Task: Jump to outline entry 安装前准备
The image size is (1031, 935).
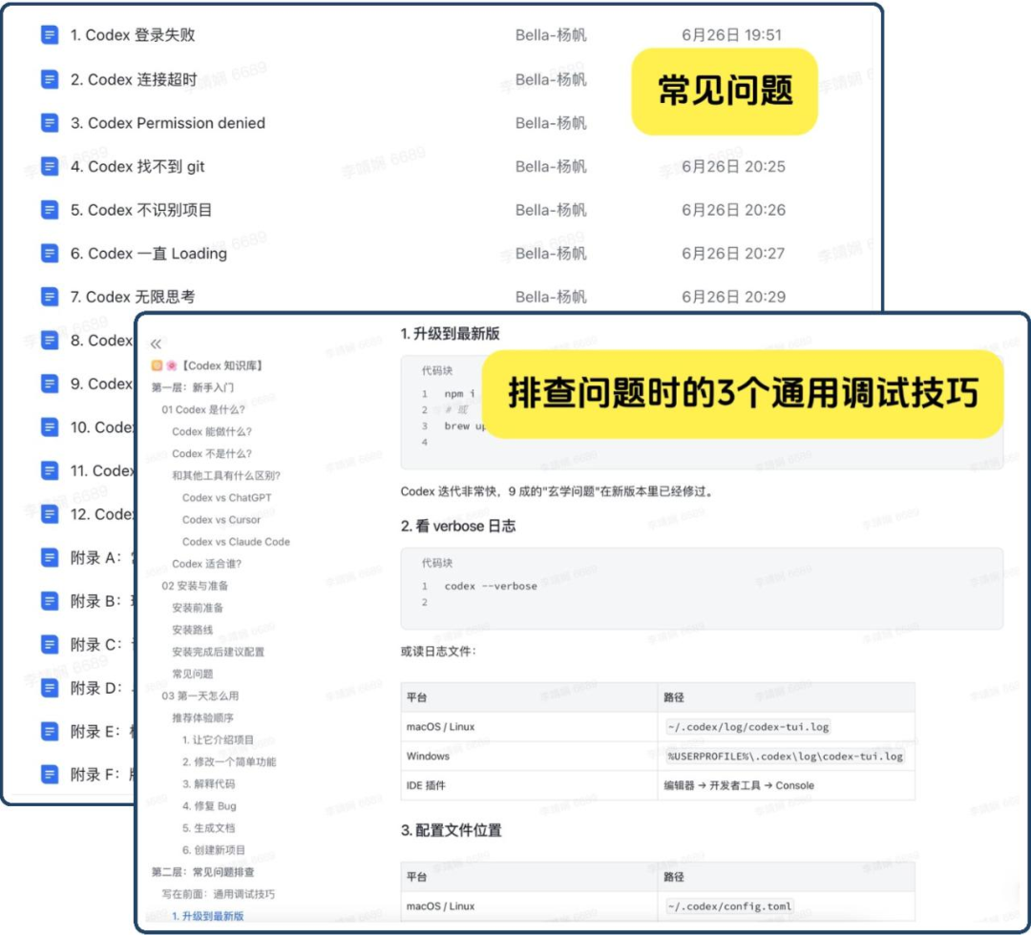Action: [198, 607]
